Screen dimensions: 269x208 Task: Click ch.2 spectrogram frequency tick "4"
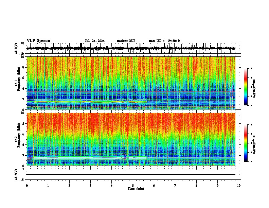(23, 145)
